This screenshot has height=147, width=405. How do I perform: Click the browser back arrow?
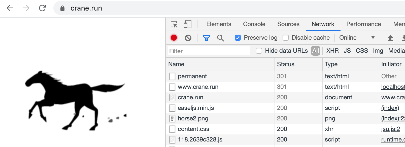click(10, 8)
